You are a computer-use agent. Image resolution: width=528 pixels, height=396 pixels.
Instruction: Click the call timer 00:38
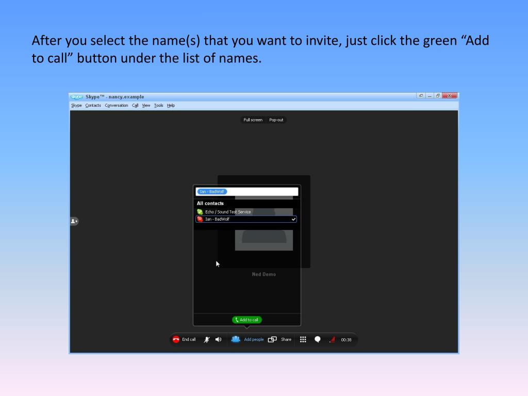point(346,340)
